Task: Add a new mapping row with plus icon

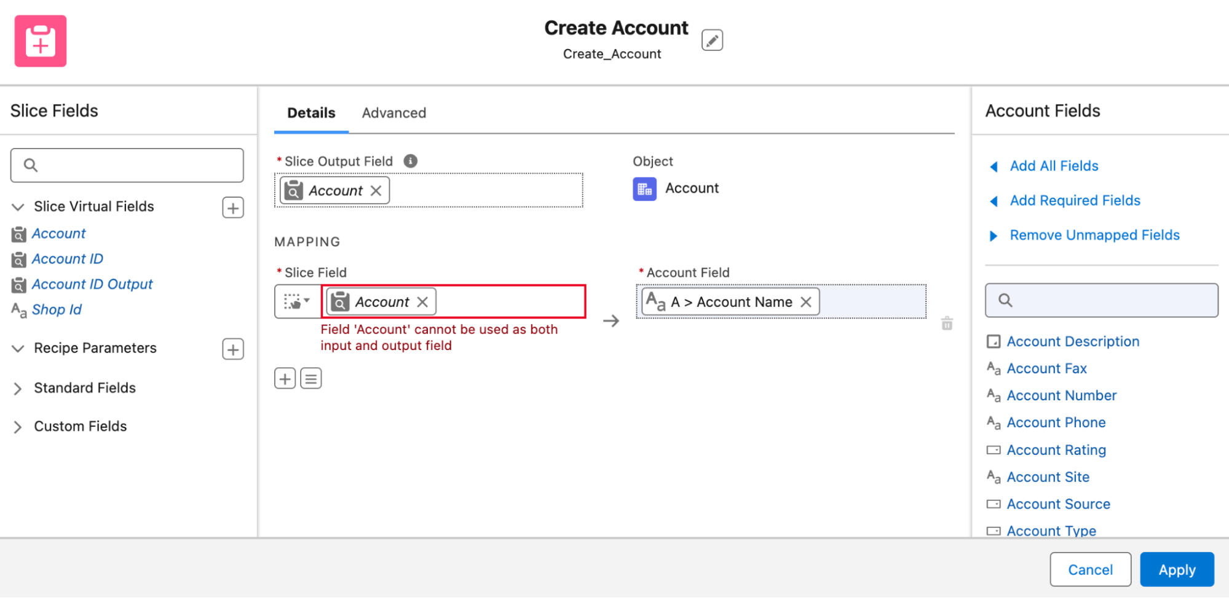Action: pyautogui.click(x=285, y=378)
